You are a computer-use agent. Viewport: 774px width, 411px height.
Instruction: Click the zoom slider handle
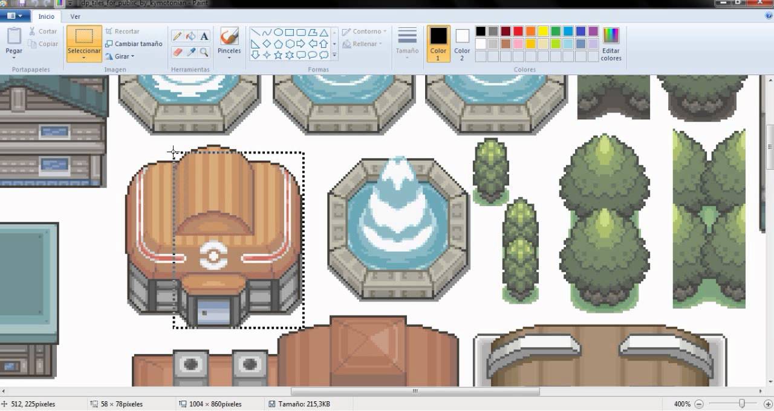(x=741, y=404)
